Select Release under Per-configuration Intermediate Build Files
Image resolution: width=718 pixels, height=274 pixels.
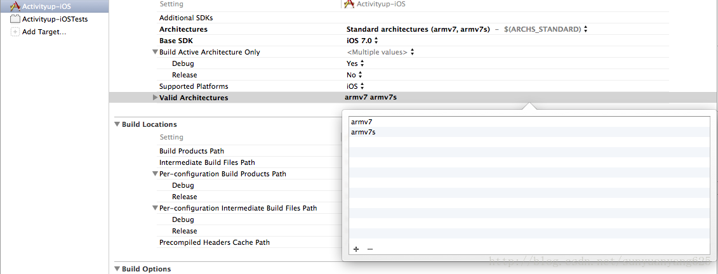pyautogui.click(x=185, y=231)
